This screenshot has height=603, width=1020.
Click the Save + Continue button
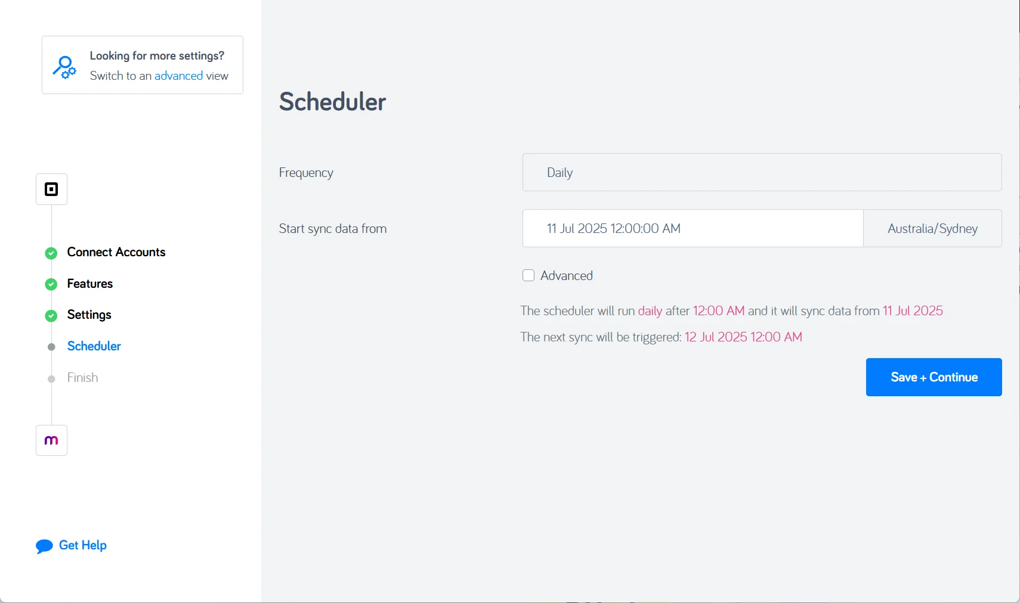934,377
